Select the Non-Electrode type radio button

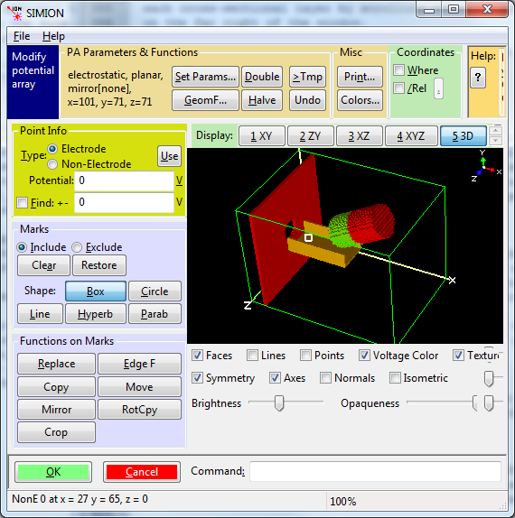tap(52, 164)
